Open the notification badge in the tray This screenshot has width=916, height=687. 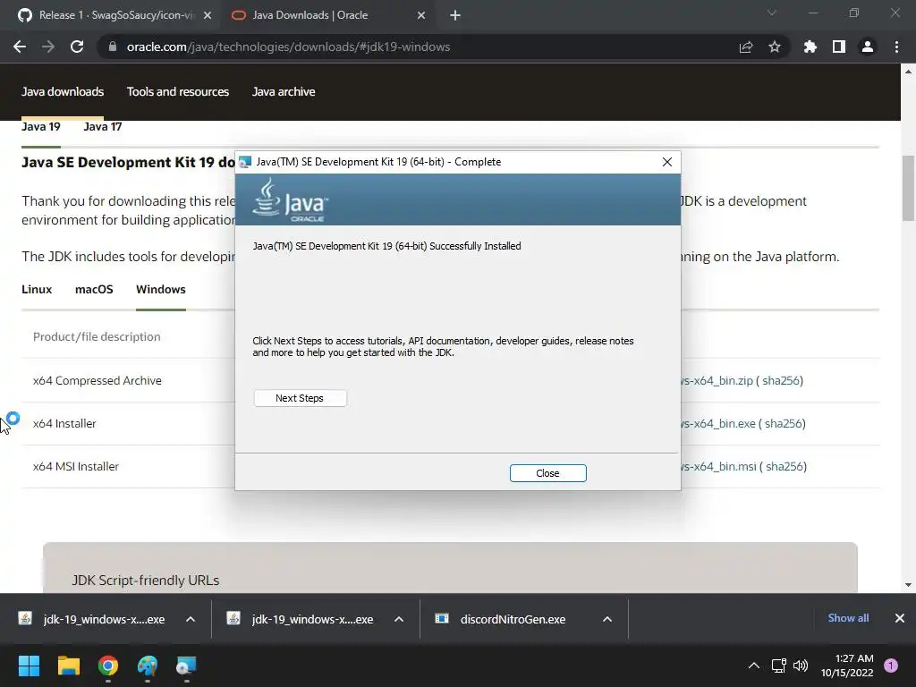pyautogui.click(x=891, y=666)
